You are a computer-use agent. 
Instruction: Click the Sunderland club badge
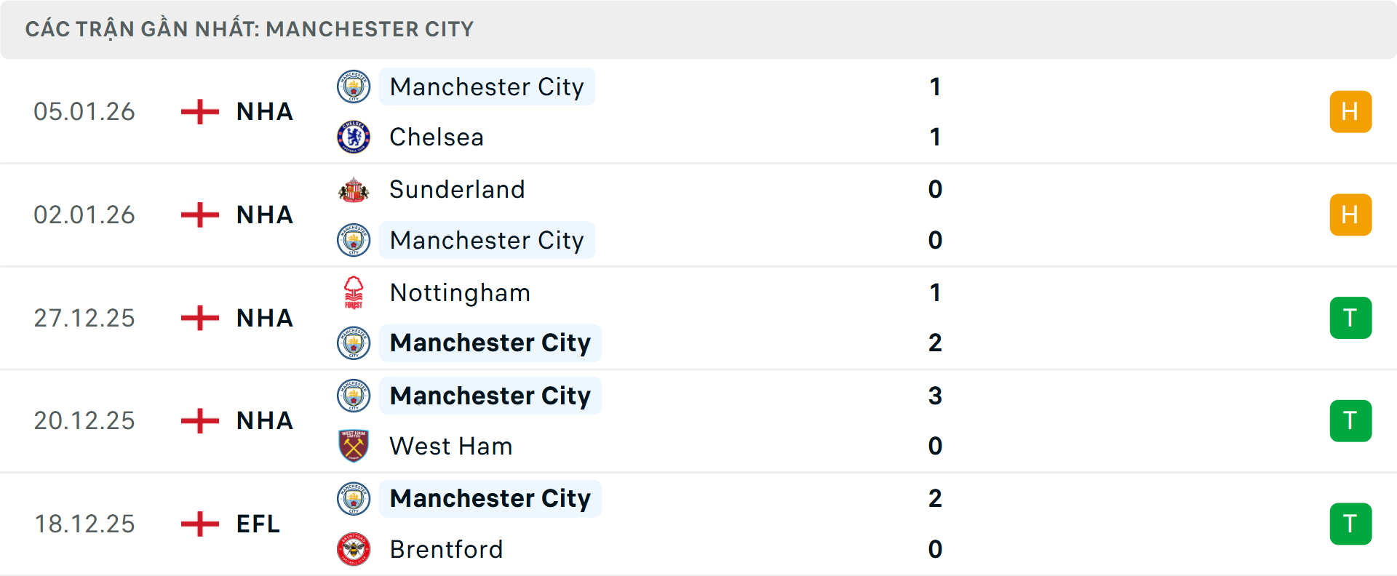pos(354,190)
